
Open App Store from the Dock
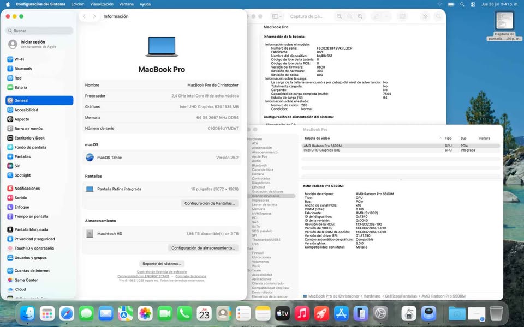tap(341, 314)
